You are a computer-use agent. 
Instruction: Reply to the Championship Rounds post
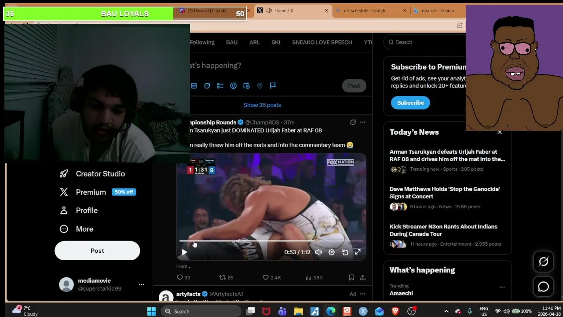pyautogui.click(x=183, y=277)
